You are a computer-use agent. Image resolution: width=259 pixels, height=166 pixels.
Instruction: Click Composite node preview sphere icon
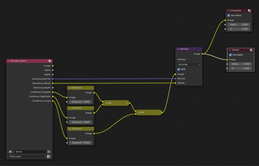249,11
